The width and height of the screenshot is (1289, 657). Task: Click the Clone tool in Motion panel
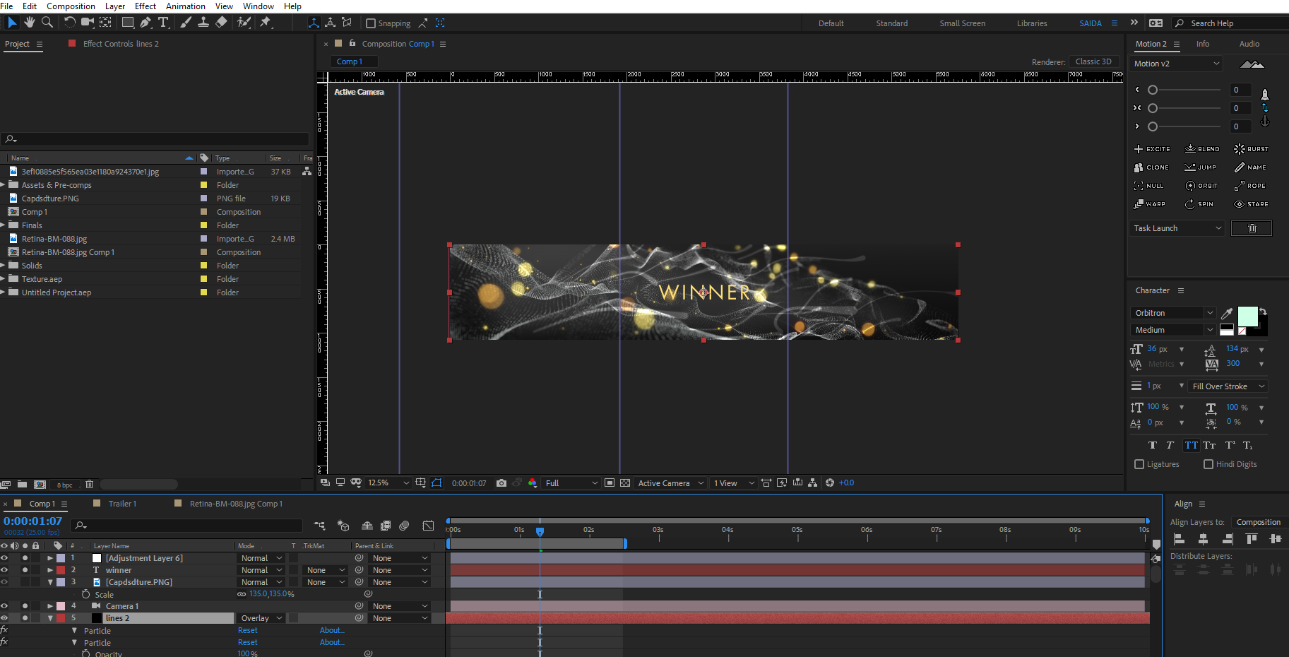1151,167
